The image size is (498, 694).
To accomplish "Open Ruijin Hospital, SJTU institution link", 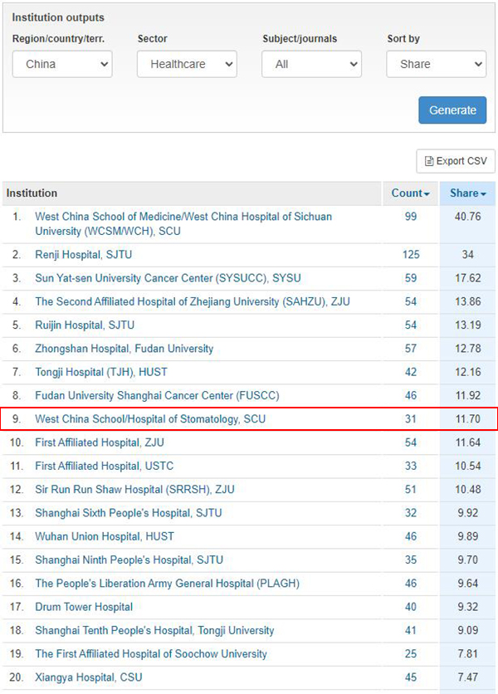I will (85, 325).
